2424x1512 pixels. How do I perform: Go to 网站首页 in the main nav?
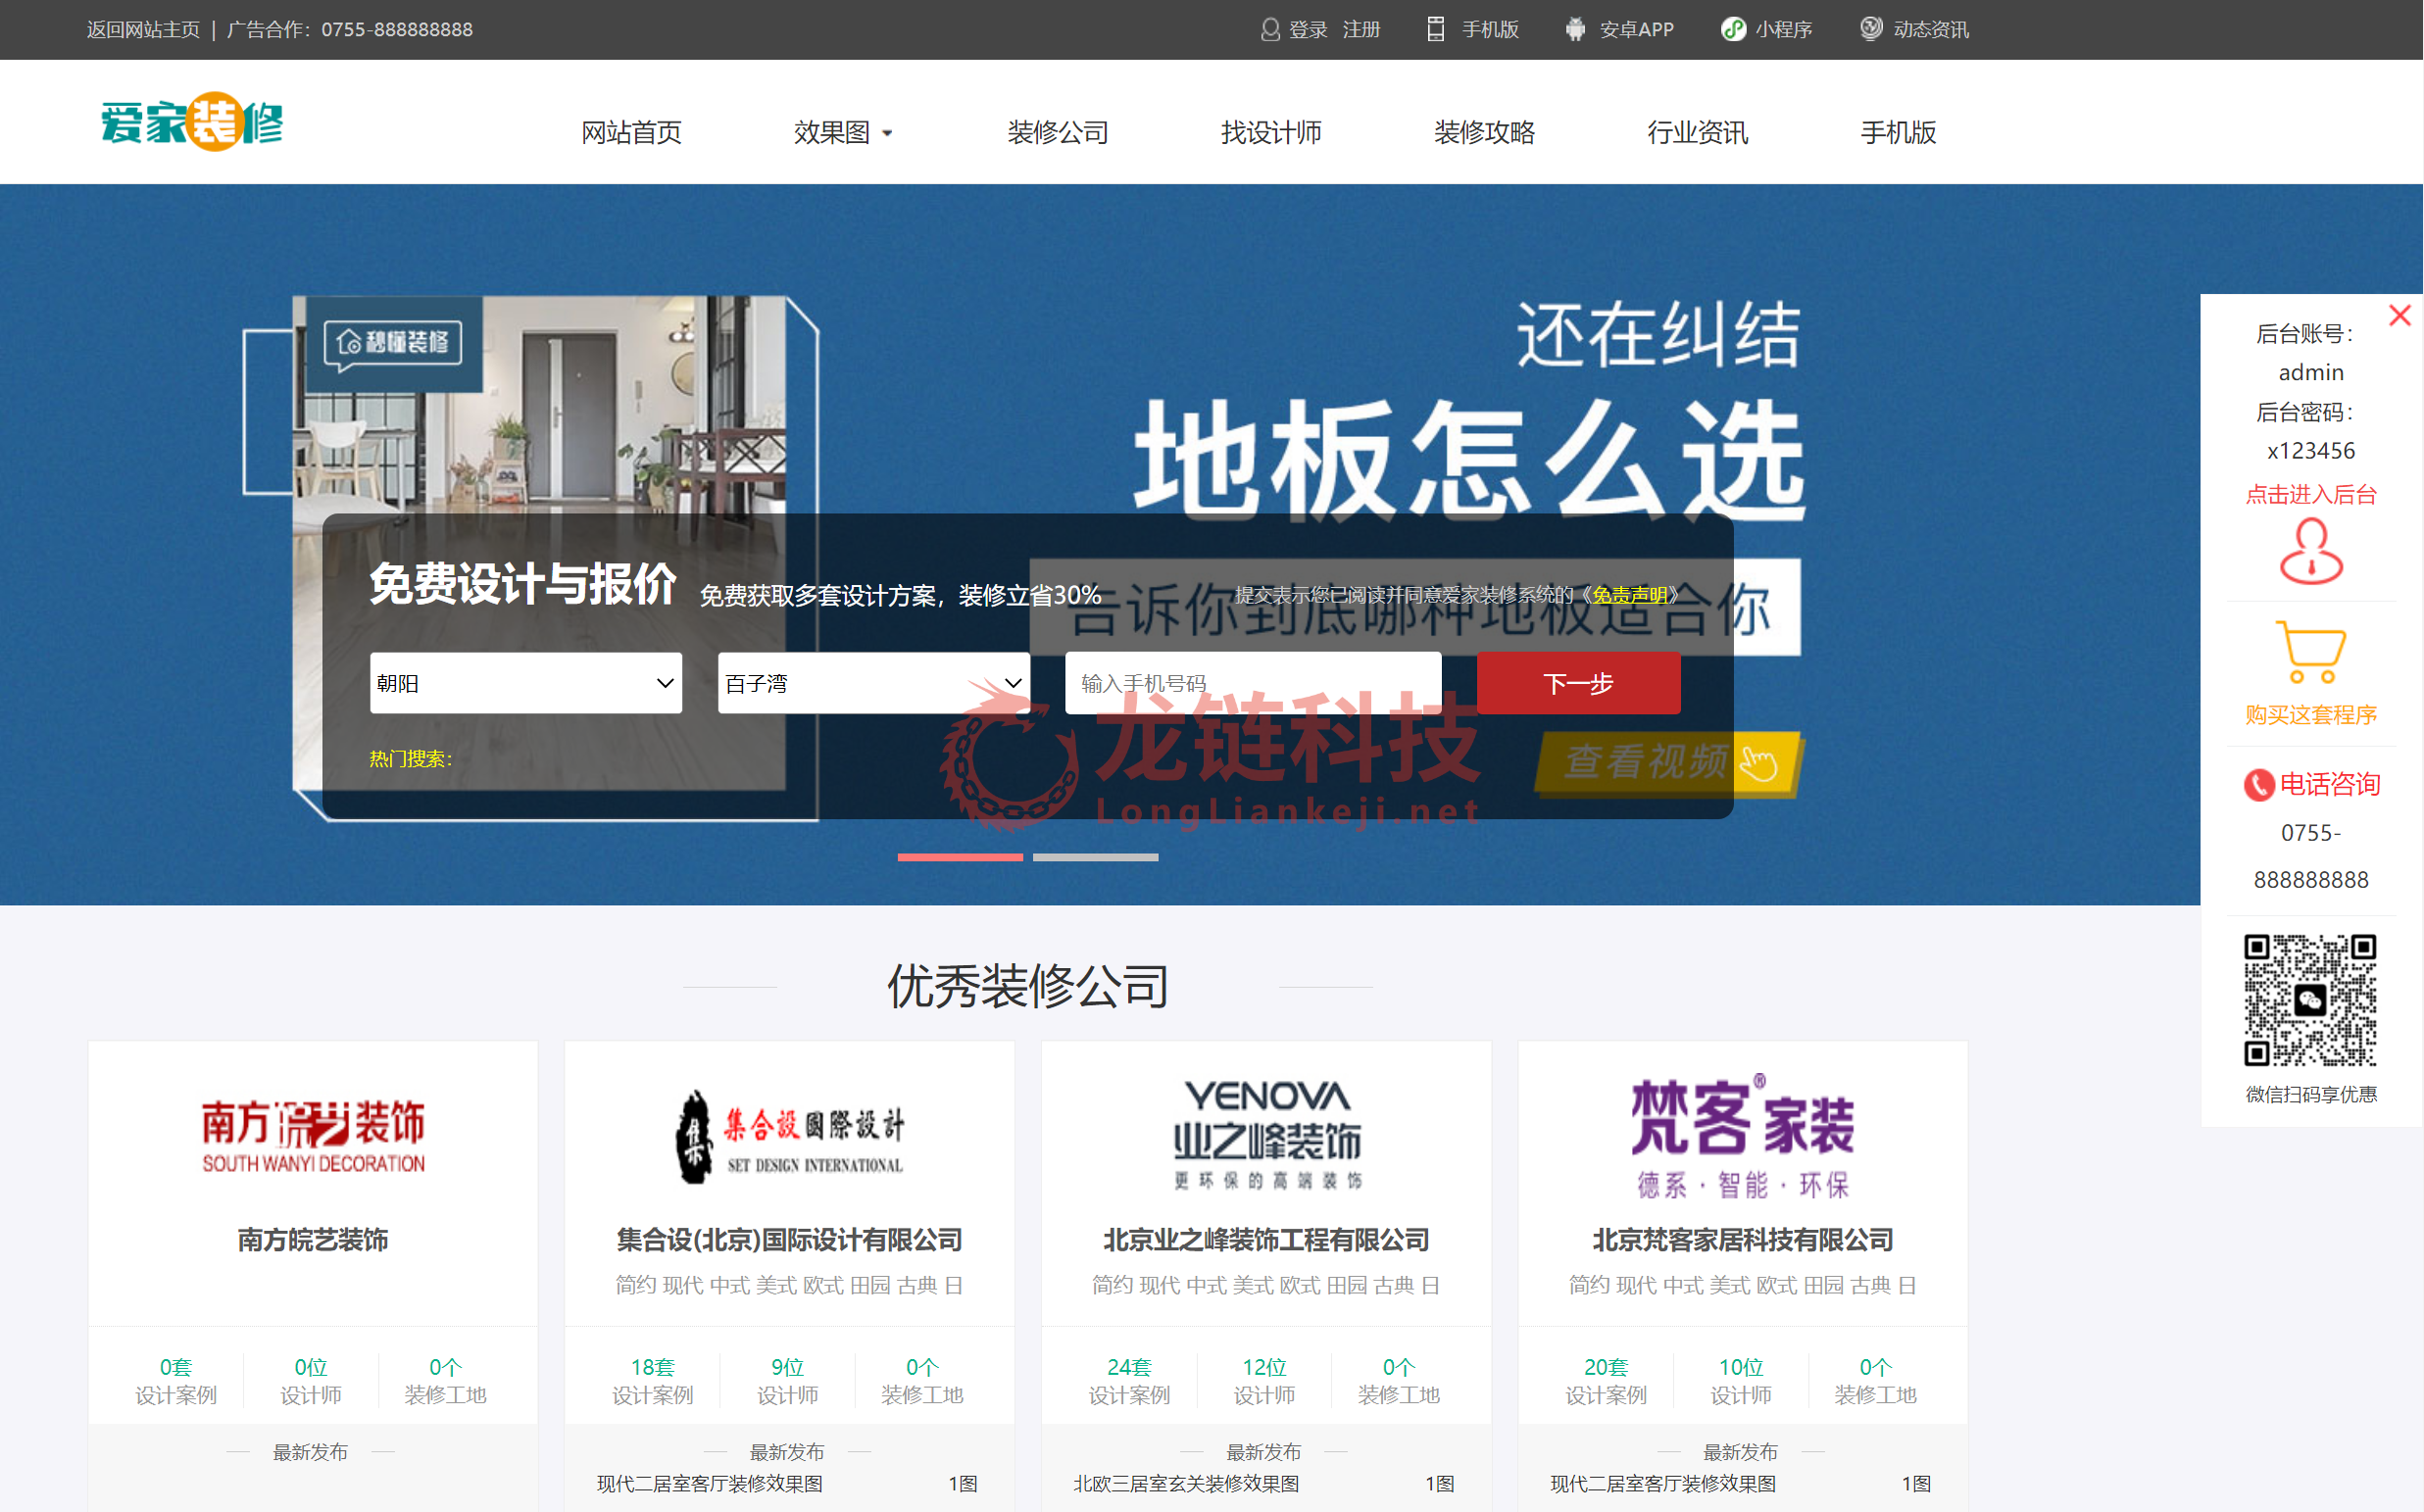point(631,132)
